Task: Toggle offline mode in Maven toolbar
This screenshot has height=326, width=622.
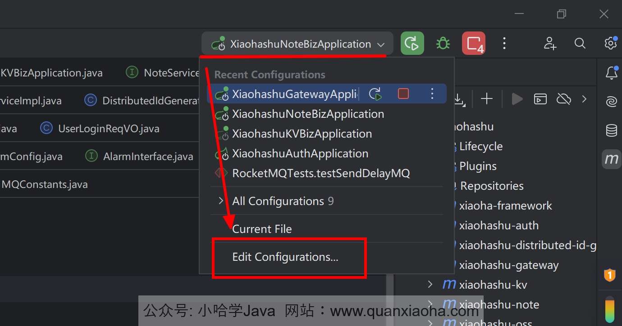Action: pos(563,99)
